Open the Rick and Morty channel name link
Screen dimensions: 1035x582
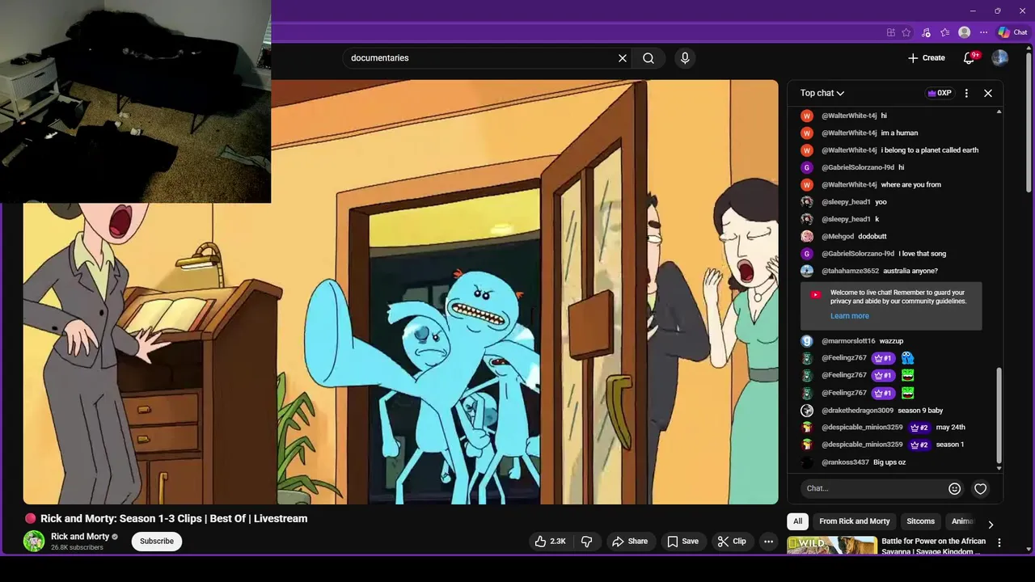(80, 537)
